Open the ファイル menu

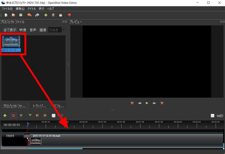coord(7,8)
